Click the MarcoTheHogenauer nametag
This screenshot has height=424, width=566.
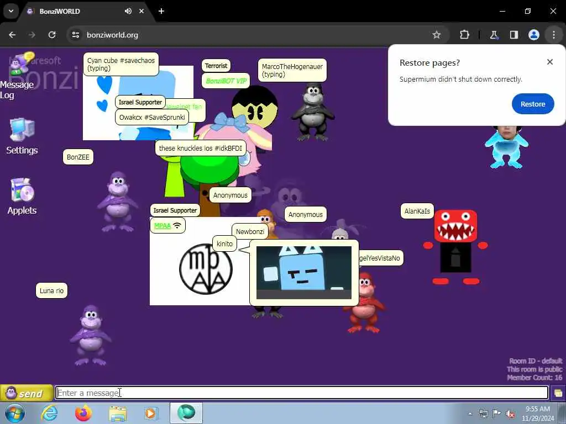click(x=292, y=70)
